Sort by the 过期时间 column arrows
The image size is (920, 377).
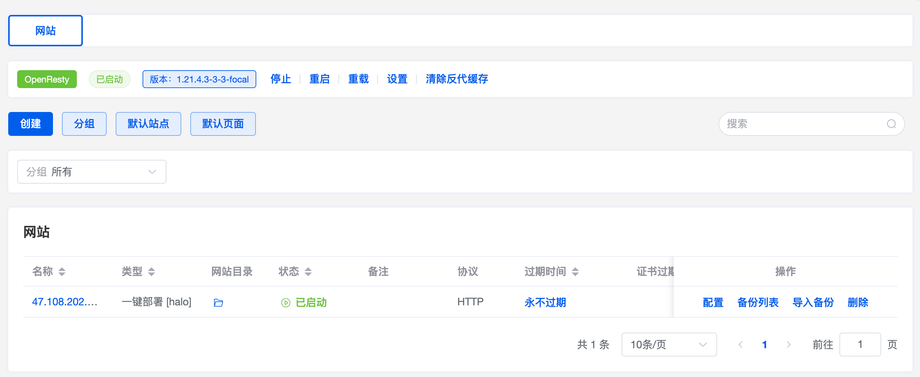(575, 272)
